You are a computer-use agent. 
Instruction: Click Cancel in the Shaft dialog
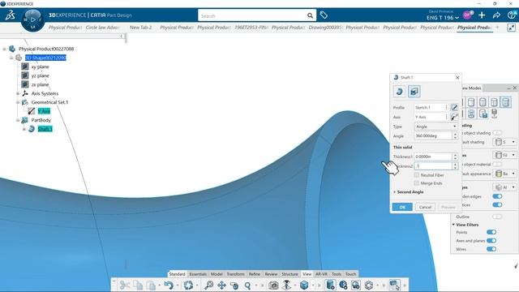[425, 207]
